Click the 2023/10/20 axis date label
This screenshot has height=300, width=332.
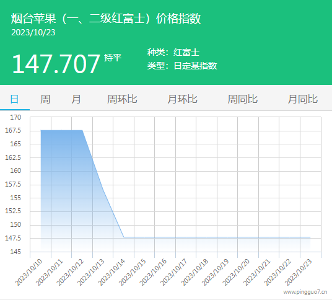click(x=236, y=273)
